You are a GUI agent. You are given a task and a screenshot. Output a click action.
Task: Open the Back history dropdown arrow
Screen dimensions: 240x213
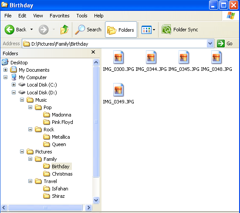click(31, 29)
